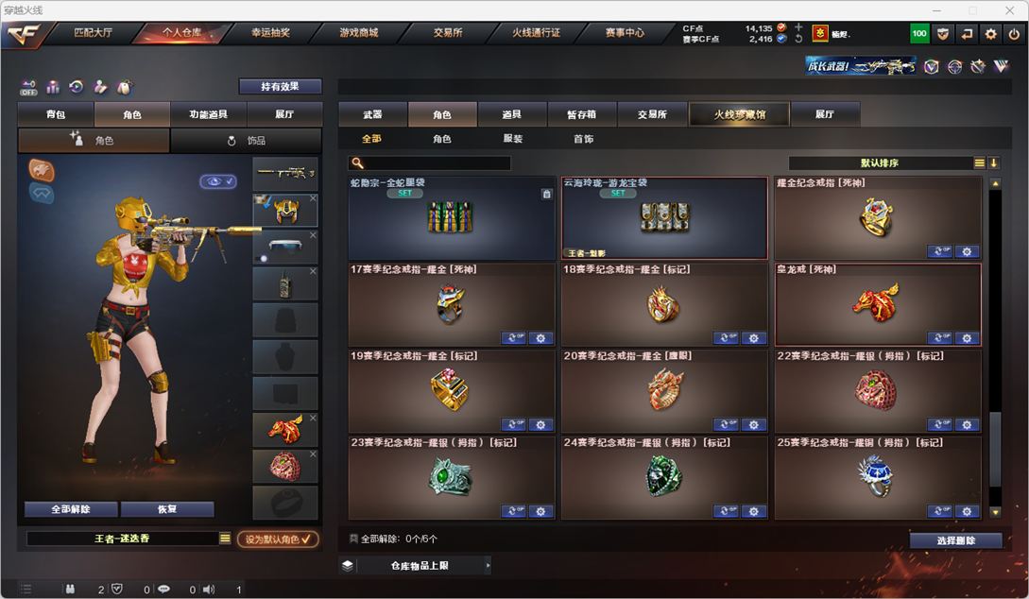
Task: Open the character list next to 王者-迷迭香
Action: (x=225, y=539)
